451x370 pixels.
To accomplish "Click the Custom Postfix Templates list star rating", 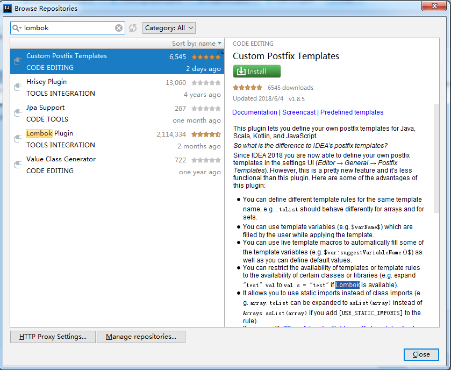I will point(206,56).
